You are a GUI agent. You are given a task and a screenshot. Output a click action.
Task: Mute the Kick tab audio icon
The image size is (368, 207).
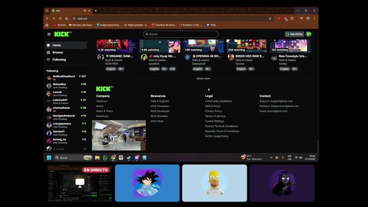[x=85, y=11]
